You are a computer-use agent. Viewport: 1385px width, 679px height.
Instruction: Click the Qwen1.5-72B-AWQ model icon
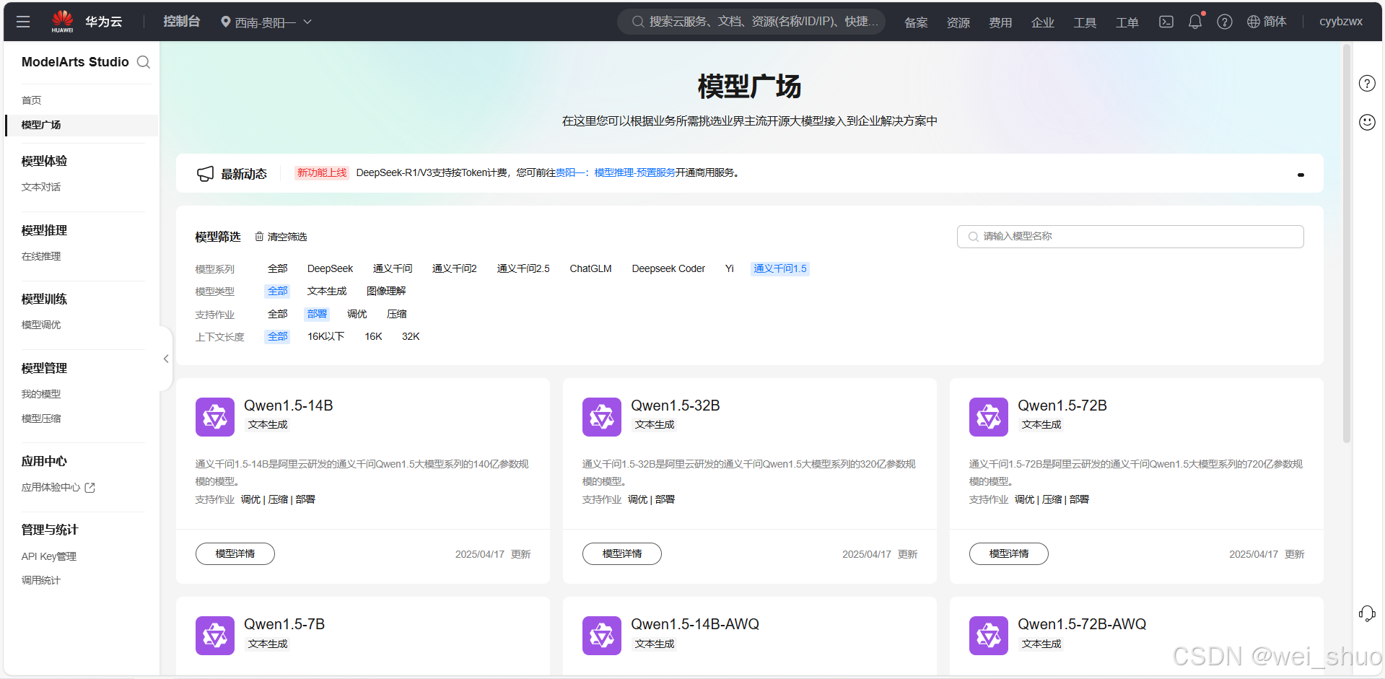tap(989, 636)
